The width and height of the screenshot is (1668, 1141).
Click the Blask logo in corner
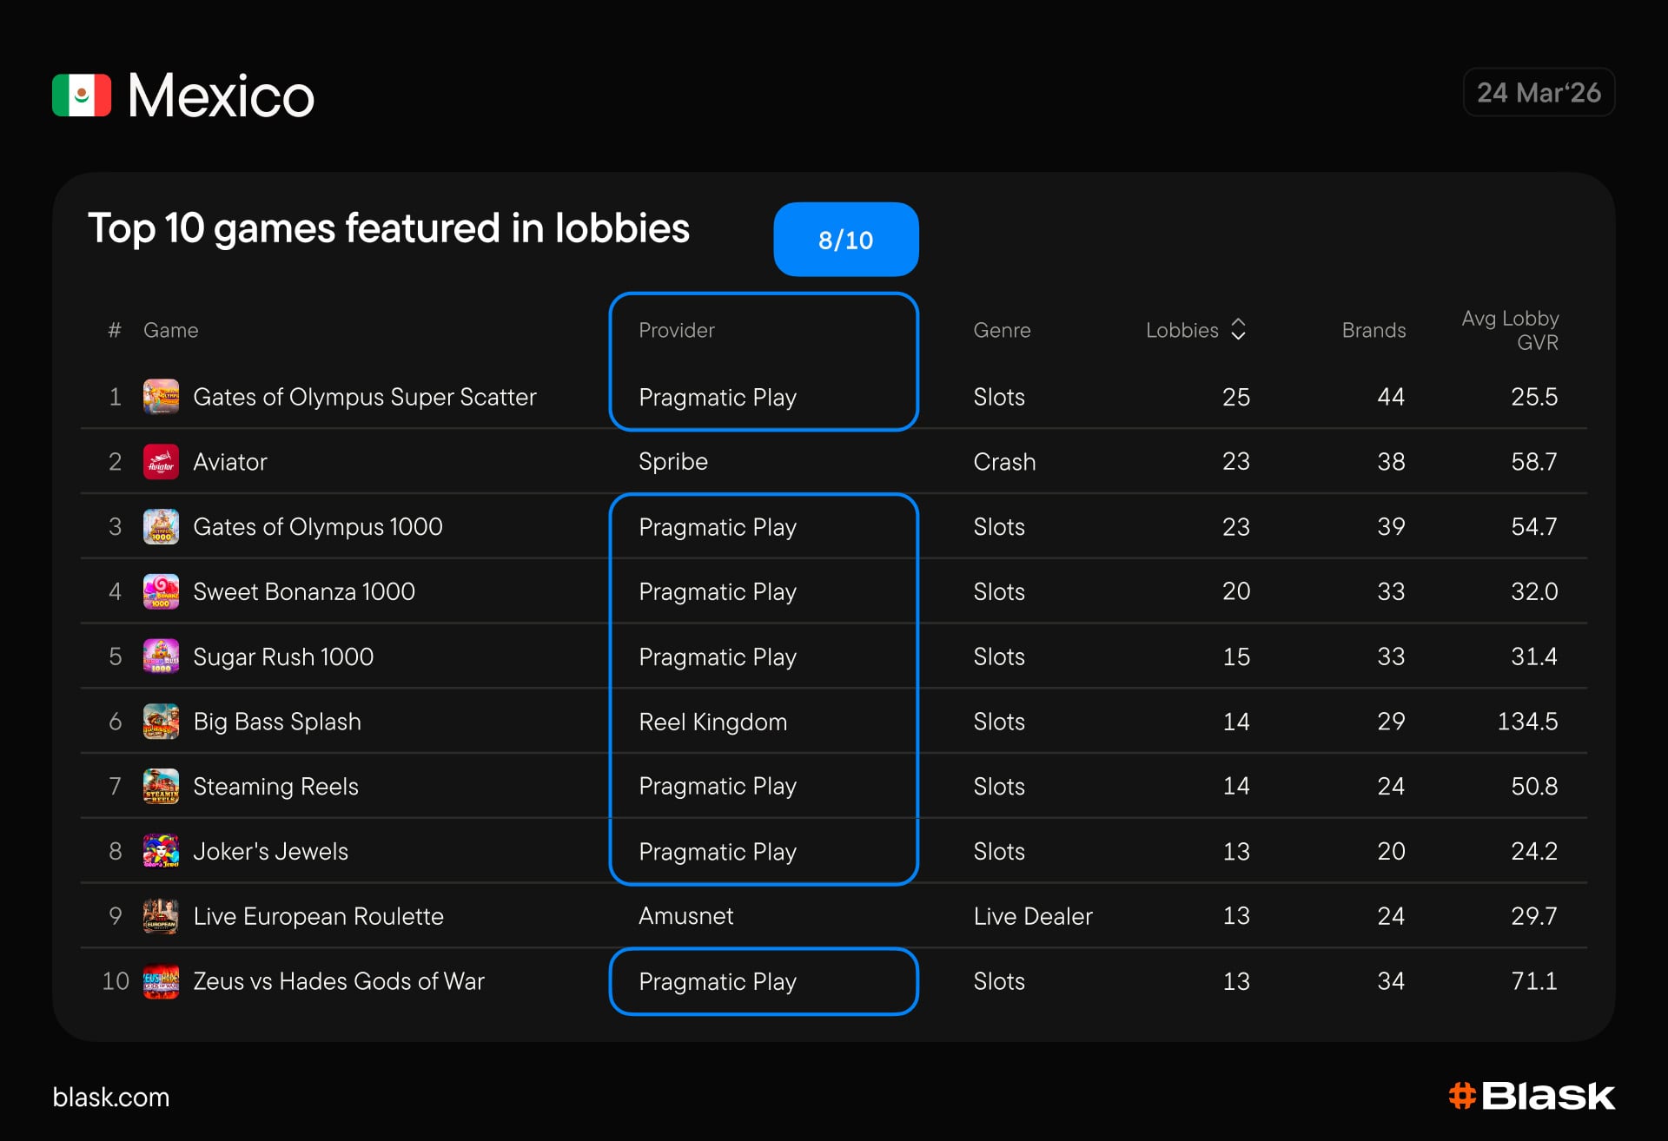tap(1532, 1096)
